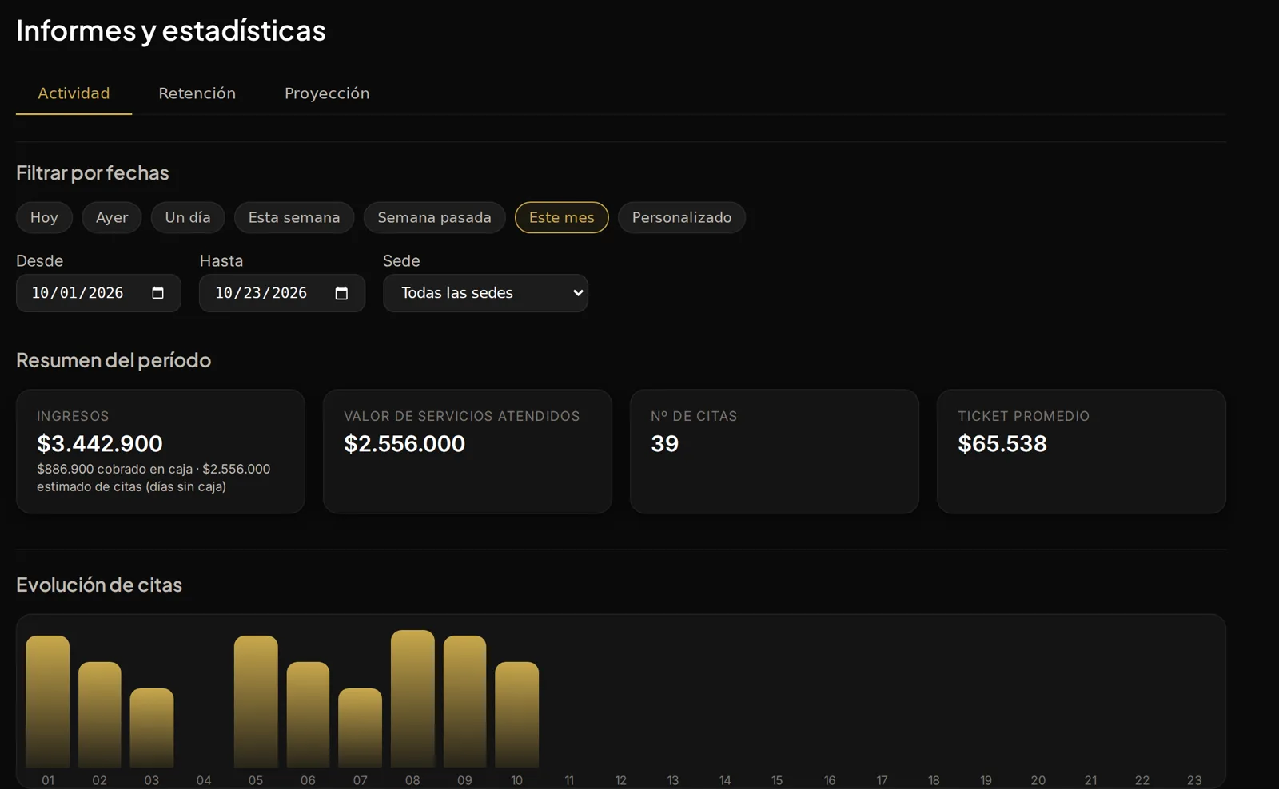Expand the Todas las sedes dropdown

coord(485,293)
